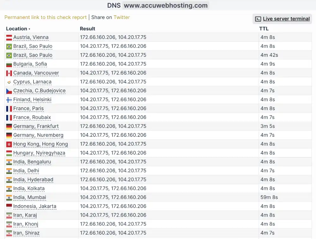Screen dimensions: 316x239
Task: Click the Indonesia flag icon
Action: (9, 206)
